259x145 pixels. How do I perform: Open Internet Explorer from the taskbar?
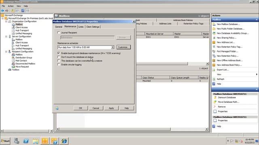pos(64,141)
